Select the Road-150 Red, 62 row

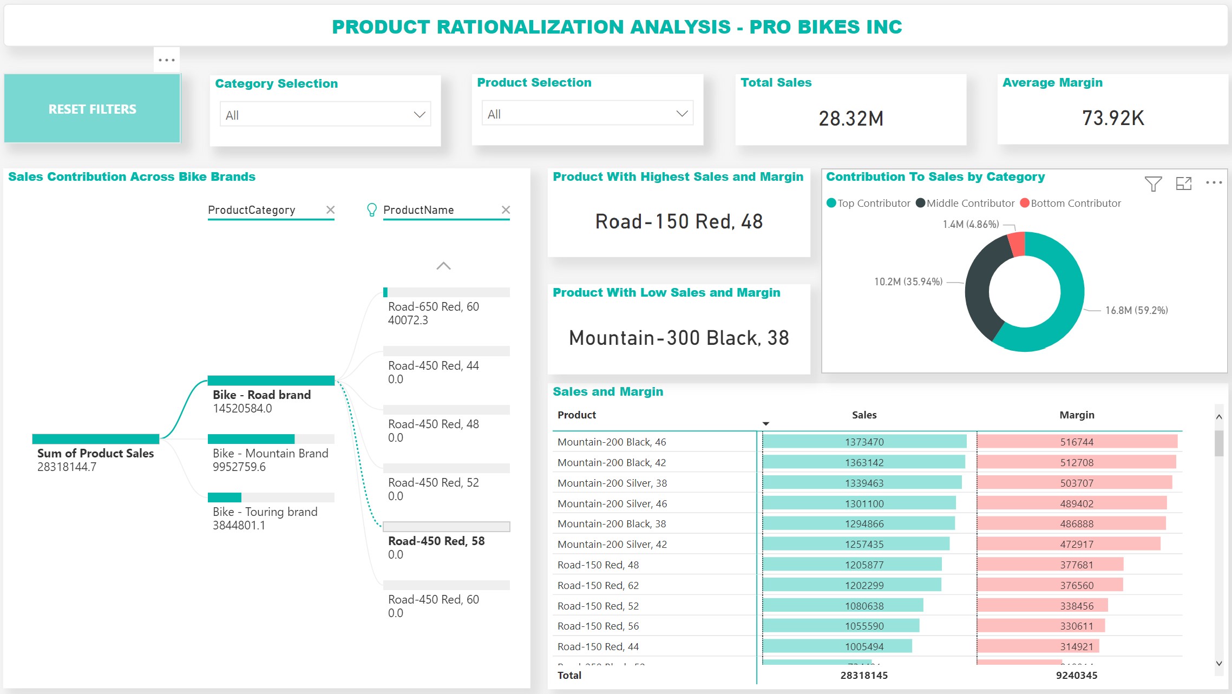click(x=867, y=585)
